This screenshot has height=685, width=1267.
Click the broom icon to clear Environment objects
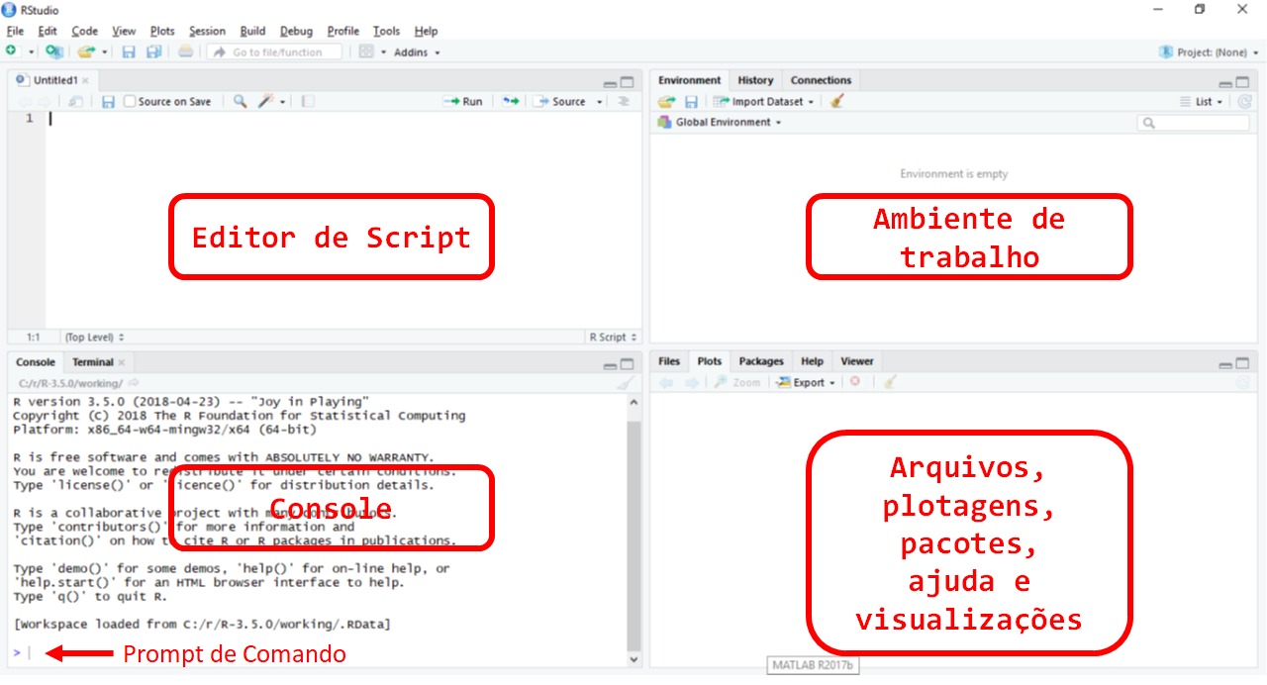coord(836,101)
